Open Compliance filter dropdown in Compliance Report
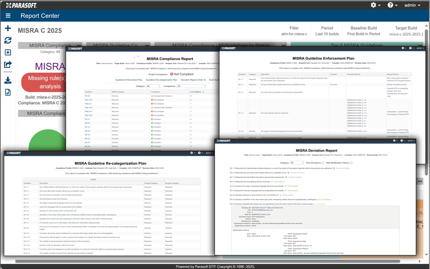 pos(191,86)
